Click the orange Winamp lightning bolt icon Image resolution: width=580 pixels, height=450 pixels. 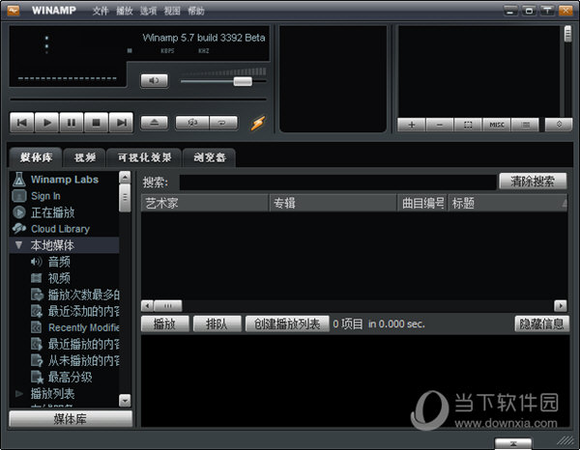258,123
